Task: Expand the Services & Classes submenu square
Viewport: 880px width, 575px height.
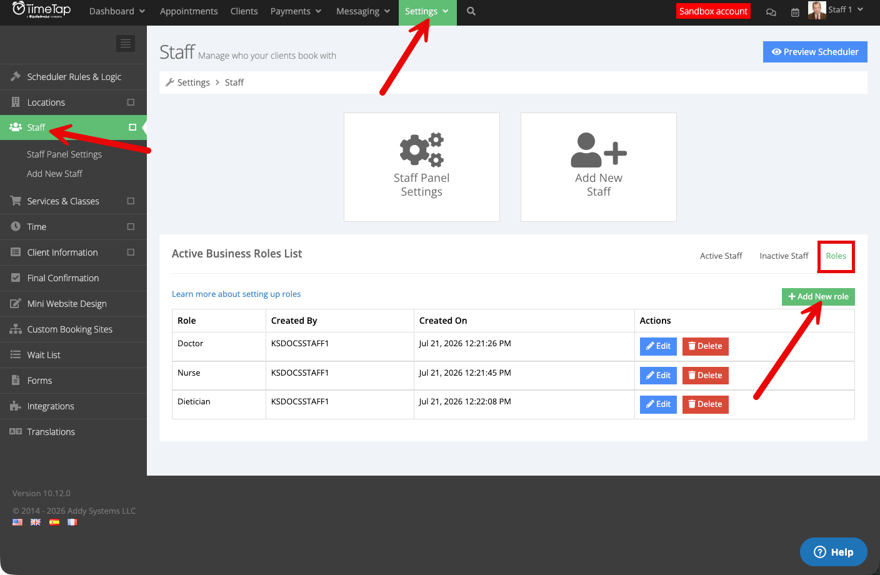Action: coord(131,201)
